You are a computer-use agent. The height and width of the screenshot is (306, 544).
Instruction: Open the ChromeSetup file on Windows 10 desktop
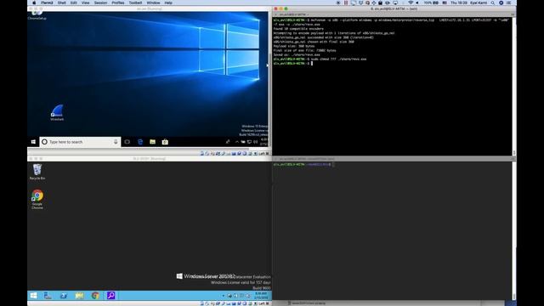tap(37, 15)
